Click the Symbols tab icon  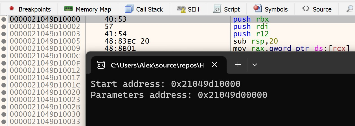tap(257, 8)
